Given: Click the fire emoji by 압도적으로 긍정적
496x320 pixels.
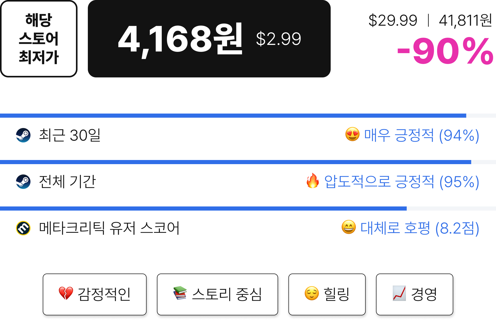Looking at the screenshot, I should pyautogui.click(x=313, y=181).
